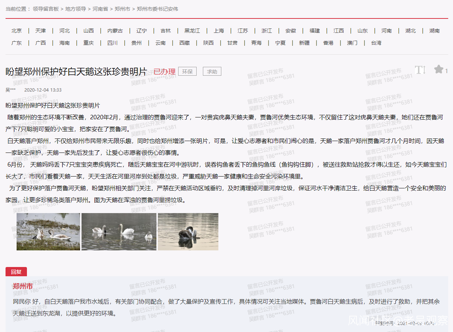Select the 天津 province link
453x332 pixels.
(x=41, y=31)
